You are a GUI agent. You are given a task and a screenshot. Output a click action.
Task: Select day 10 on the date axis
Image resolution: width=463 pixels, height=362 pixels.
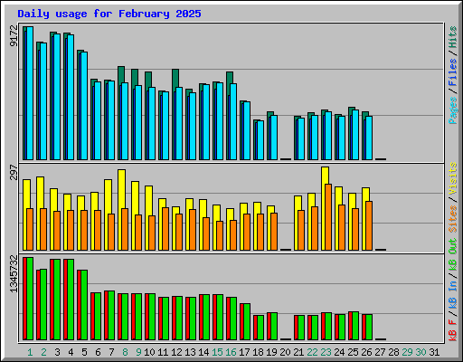pyautogui.click(x=149, y=352)
